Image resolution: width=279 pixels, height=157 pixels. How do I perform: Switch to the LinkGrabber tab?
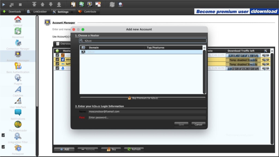(37, 11)
